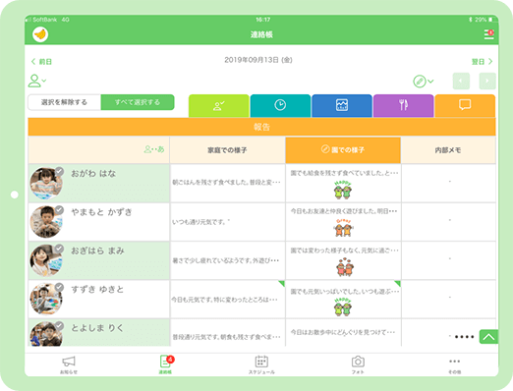513x391 pixels.
Task: Open home note 暑さで少し疲れているようです
Action: [227, 260]
